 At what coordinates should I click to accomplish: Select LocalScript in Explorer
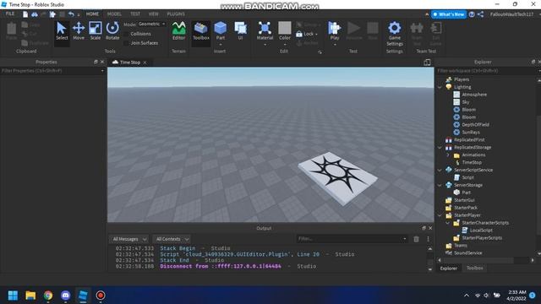pyautogui.click(x=481, y=231)
